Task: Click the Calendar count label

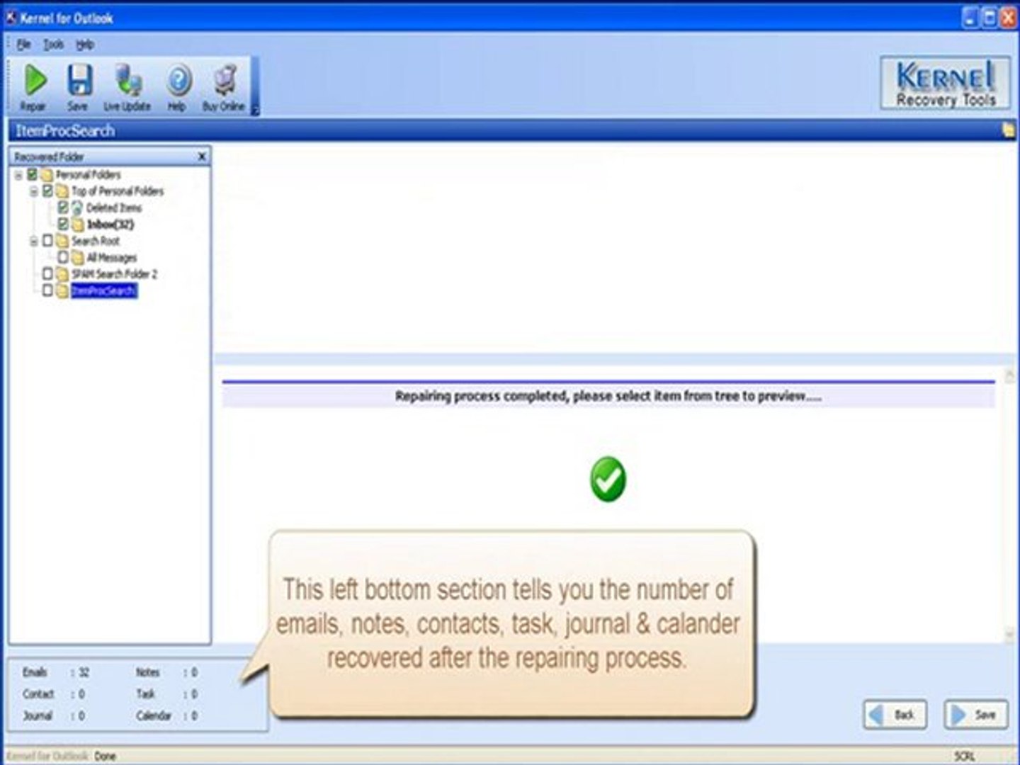Action: click(153, 716)
